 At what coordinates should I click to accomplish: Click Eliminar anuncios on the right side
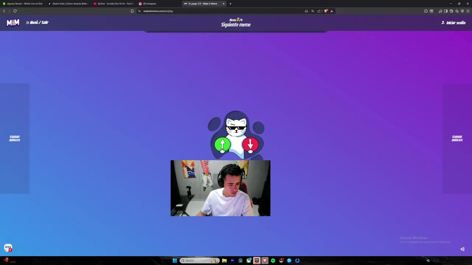click(457, 138)
